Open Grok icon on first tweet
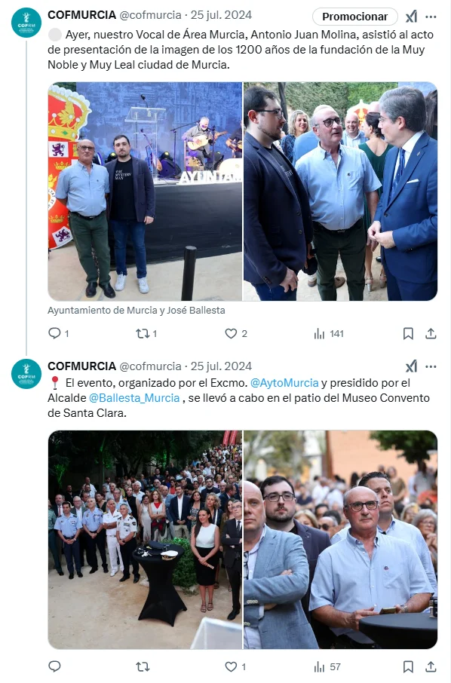The width and height of the screenshot is (451, 683). coord(411,17)
